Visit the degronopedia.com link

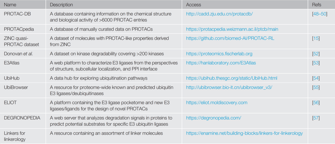213,118
